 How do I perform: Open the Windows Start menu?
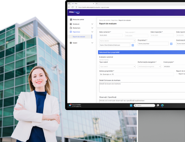pyautogui.click(x=131, y=105)
